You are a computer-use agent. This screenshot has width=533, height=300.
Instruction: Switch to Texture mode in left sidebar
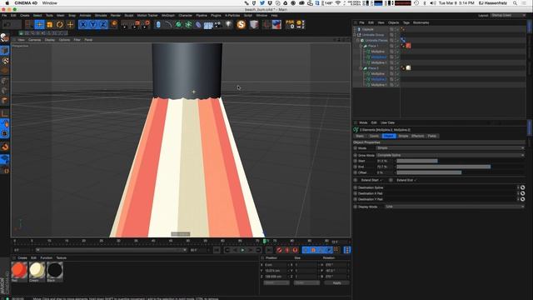[5, 61]
